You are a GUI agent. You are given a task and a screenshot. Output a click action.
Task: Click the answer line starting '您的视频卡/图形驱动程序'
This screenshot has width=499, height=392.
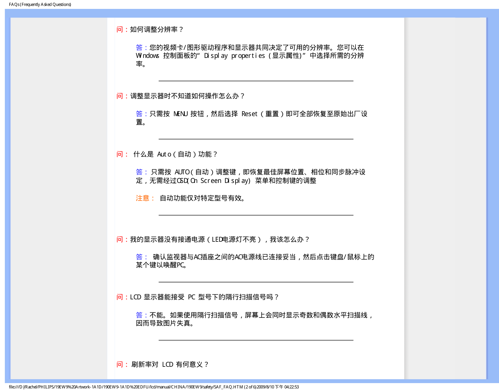click(257, 48)
